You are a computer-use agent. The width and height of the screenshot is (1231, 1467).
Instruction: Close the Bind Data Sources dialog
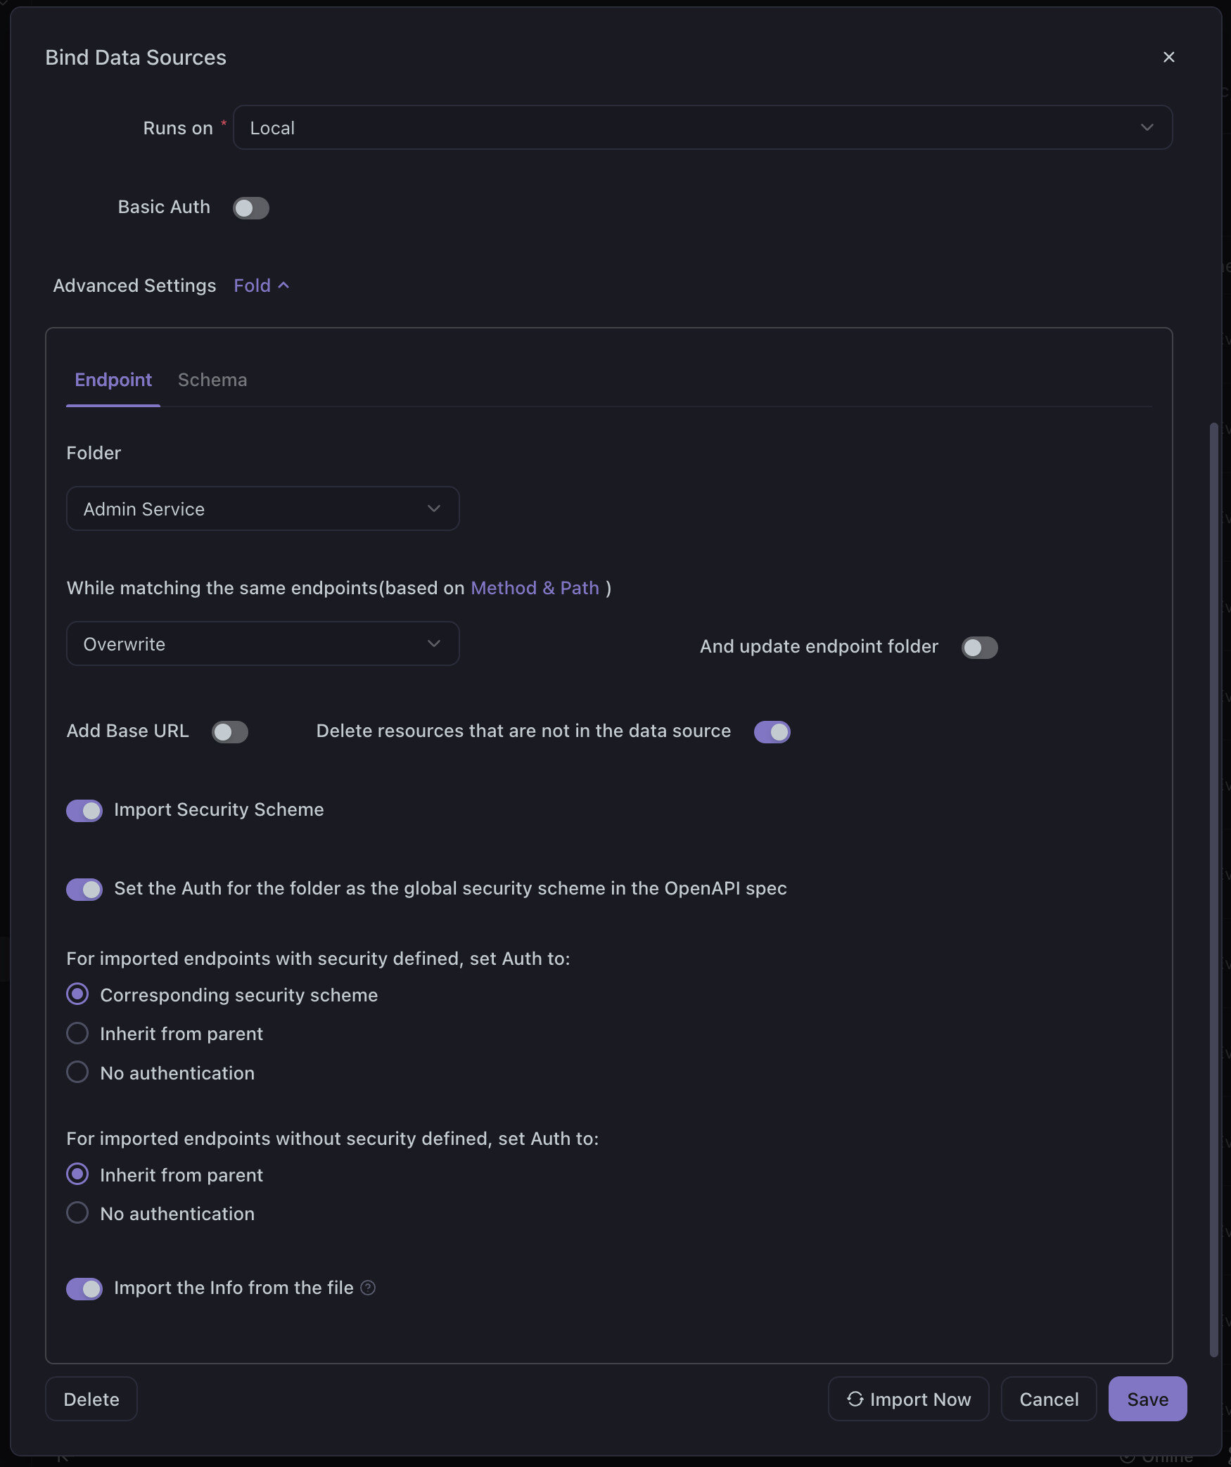1168,57
